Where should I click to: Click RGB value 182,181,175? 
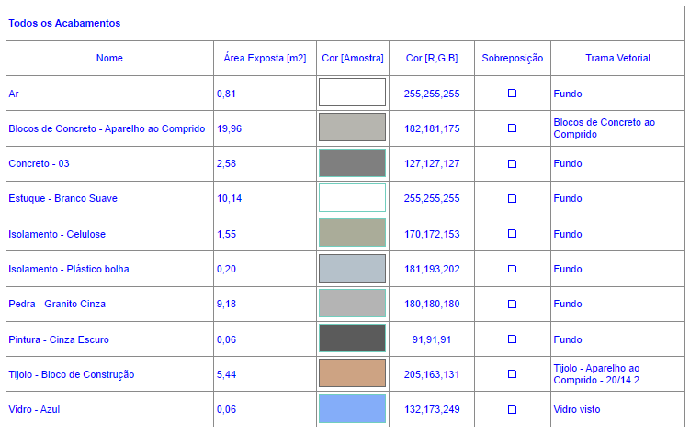[432, 128]
